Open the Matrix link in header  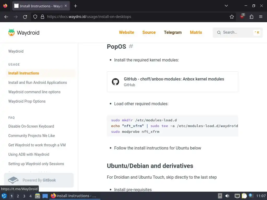point(196,32)
